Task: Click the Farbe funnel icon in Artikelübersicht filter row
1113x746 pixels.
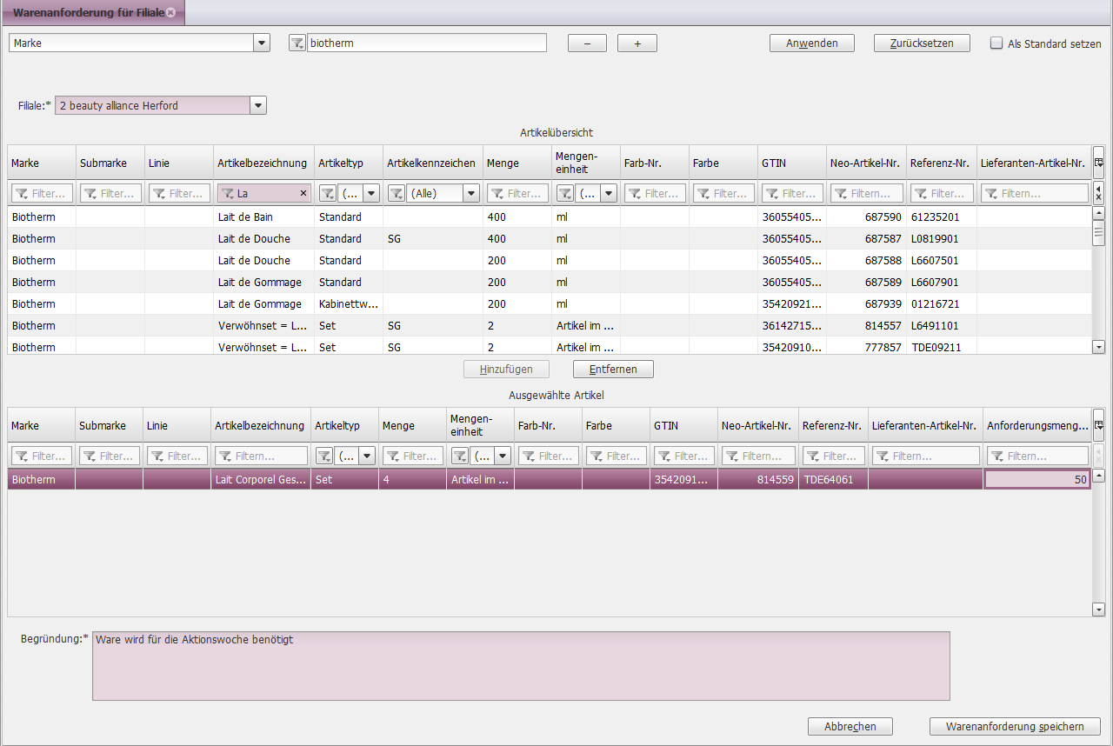Action: click(x=703, y=194)
